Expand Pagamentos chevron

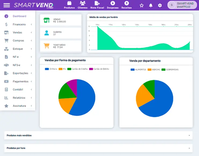tap(31, 81)
